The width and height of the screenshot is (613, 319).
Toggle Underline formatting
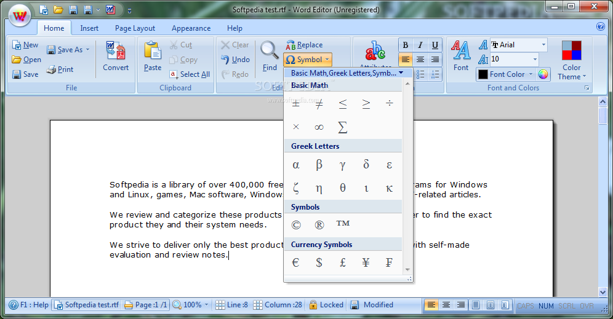(435, 45)
